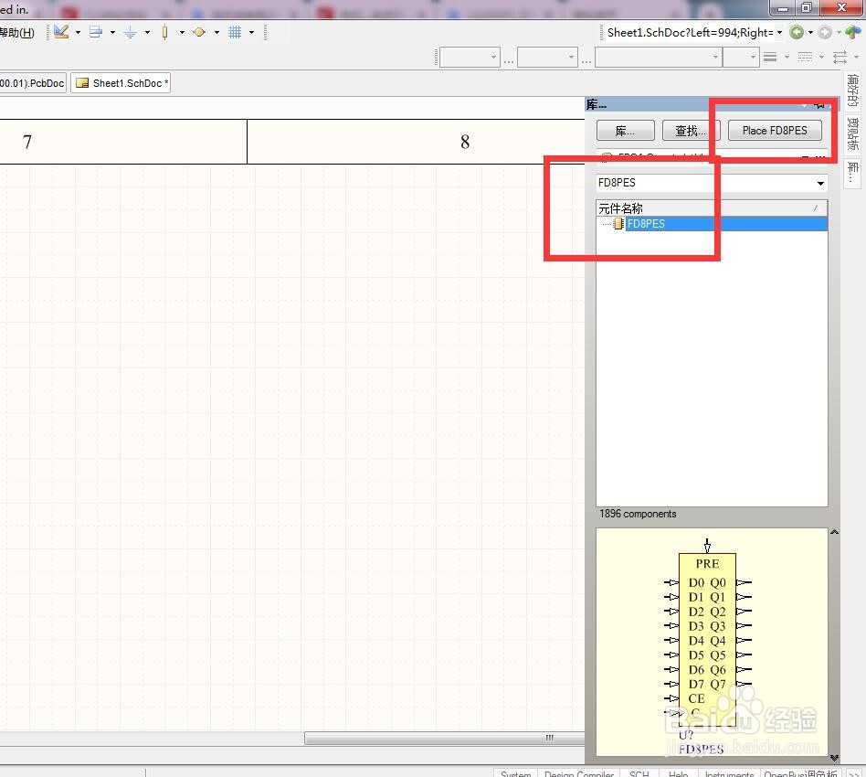Open the Help (帮助) menu

pyautogui.click(x=16, y=33)
